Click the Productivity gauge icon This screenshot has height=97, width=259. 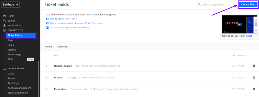point(5,30)
